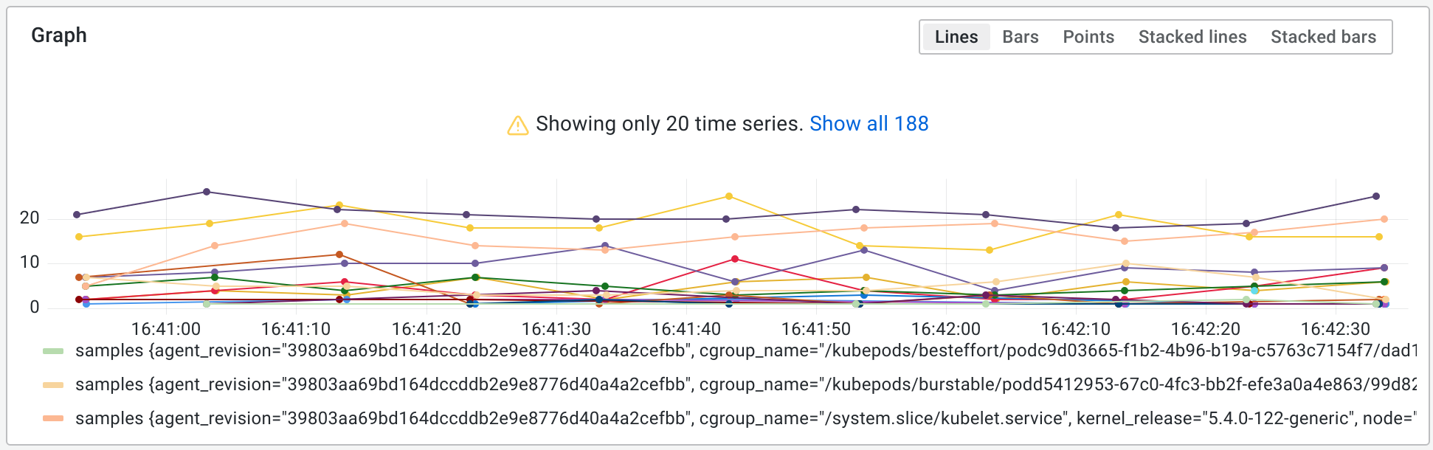This screenshot has width=1433, height=450.
Task: Click the green legend marker for besteffort pod
Action: tap(54, 350)
